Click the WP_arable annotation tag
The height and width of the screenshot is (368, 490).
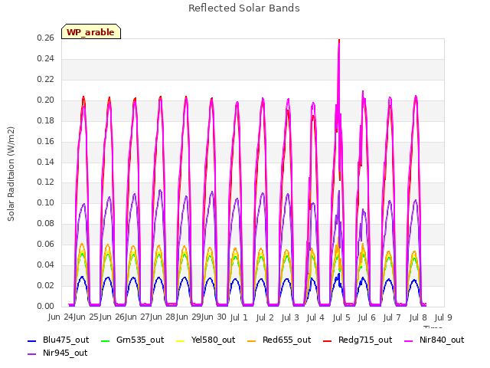(91, 31)
